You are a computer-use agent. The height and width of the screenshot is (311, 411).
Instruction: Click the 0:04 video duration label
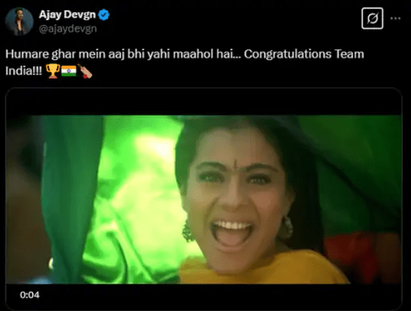pos(30,295)
